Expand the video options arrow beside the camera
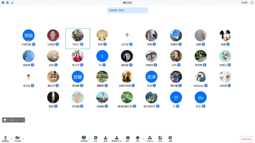The image size is (255, 143). pyautogui.click(x=23, y=139)
